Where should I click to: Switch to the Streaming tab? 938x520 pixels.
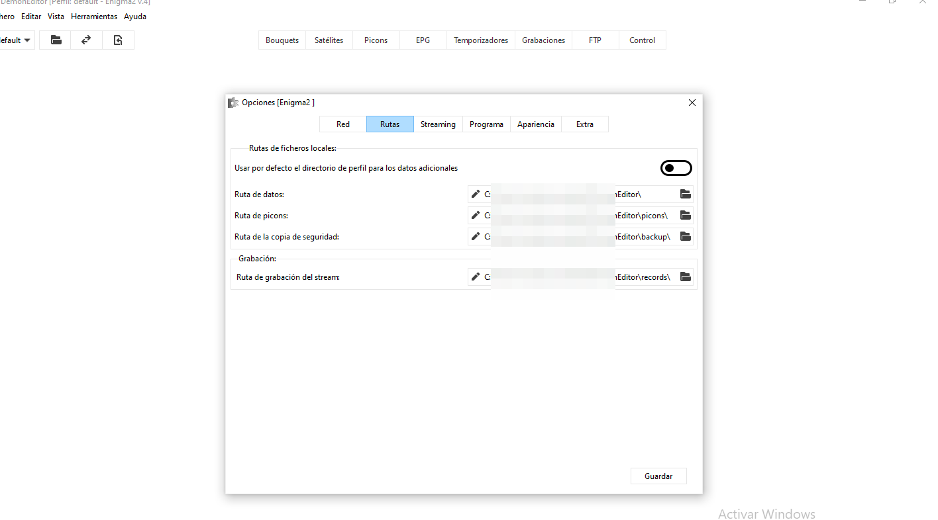tap(438, 124)
